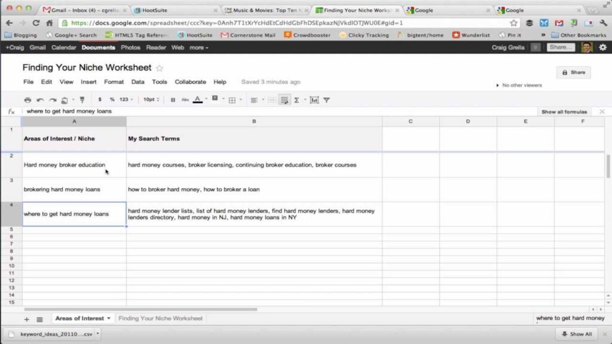Click the browser home icon

point(49,23)
